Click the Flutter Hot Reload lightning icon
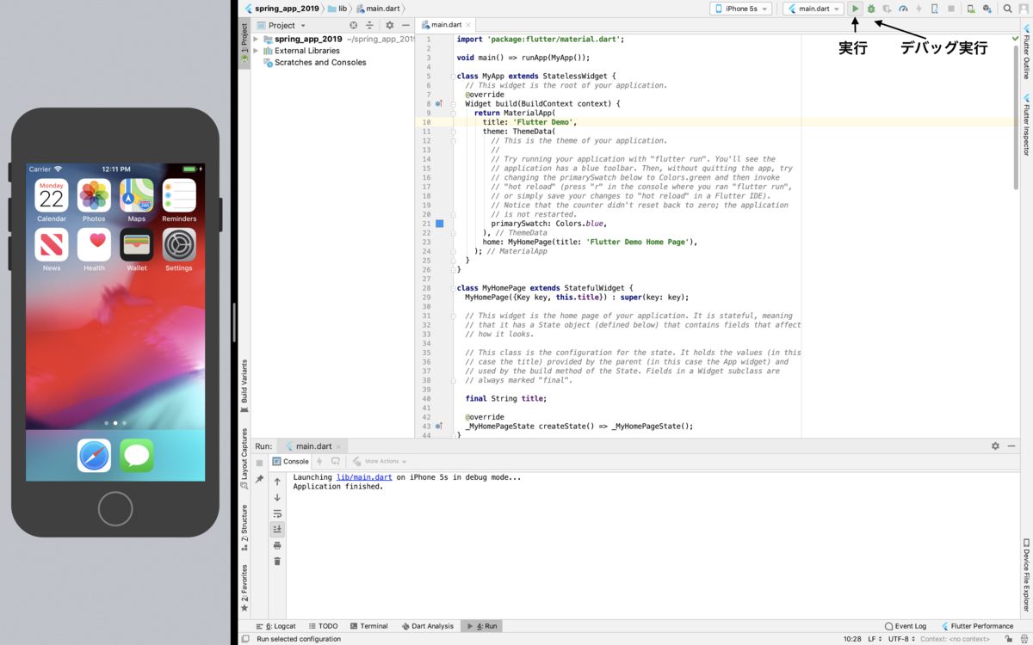The width and height of the screenshot is (1033, 645). 919,9
